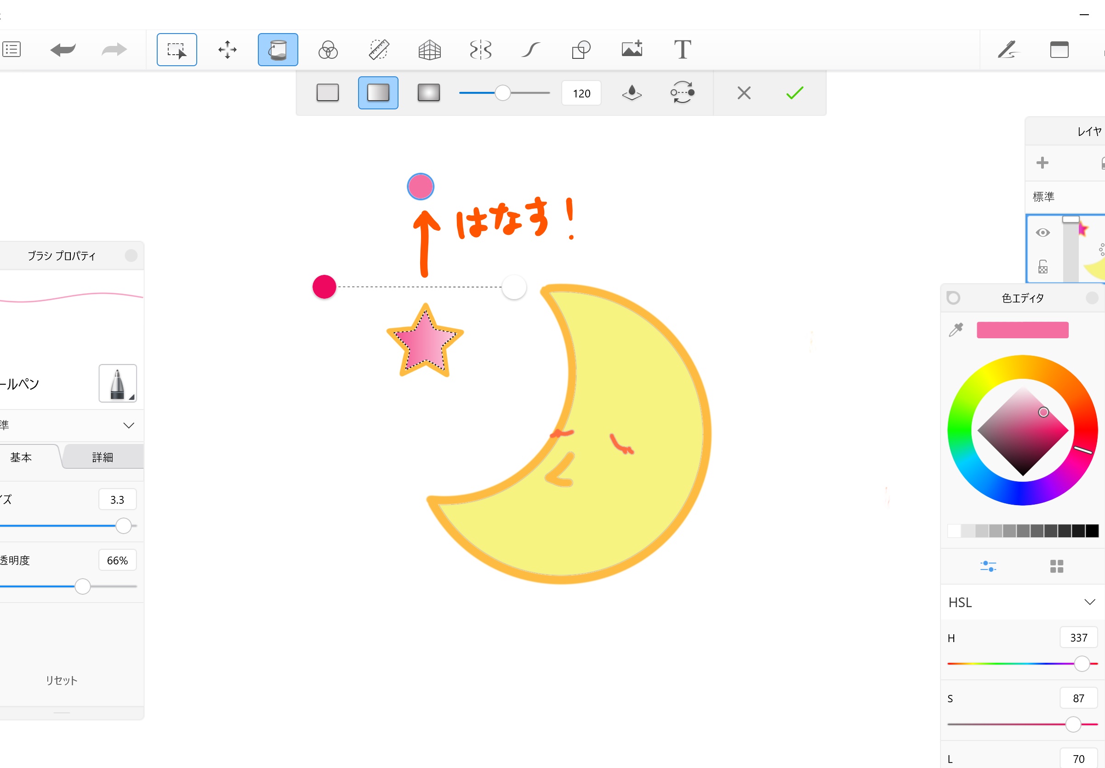Image resolution: width=1105 pixels, height=768 pixels.
Task: Select the Flood Fill bucket tool
Action: (x=278, y=50)
